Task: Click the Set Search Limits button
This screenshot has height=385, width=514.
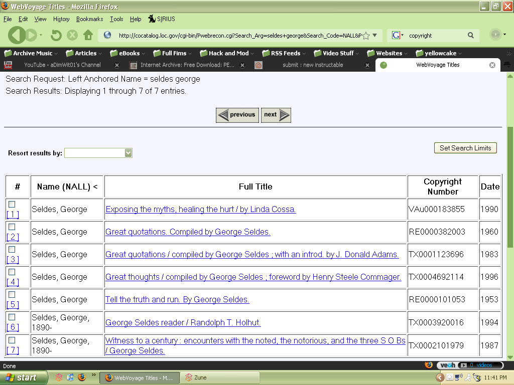Action: pyautogui.click(x=465, y=148)
